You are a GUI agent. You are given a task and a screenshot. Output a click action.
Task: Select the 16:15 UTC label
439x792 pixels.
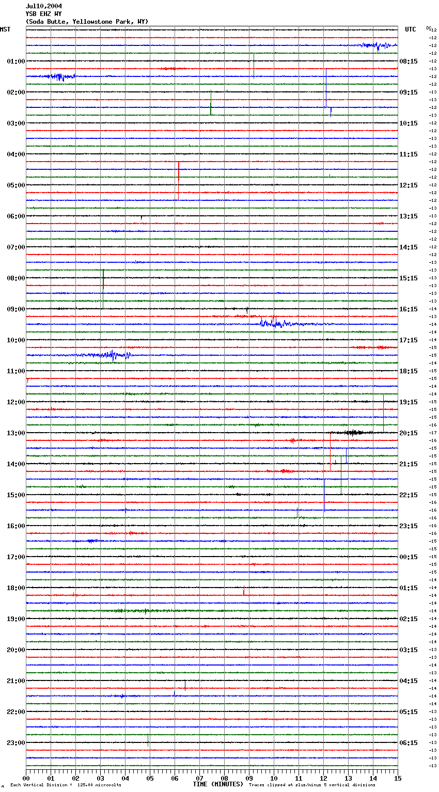click(409, 309)
